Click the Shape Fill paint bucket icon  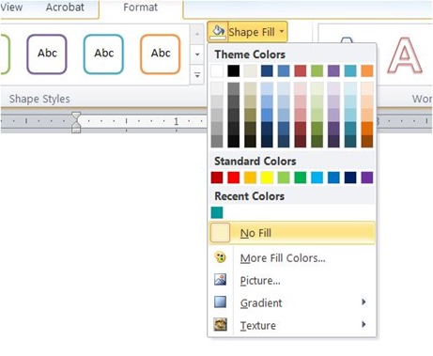tap(218, 32)
